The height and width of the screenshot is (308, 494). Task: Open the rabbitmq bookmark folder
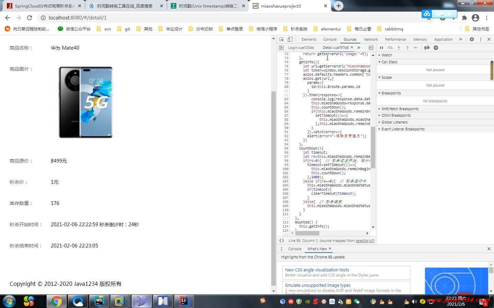tap(390, 29)
